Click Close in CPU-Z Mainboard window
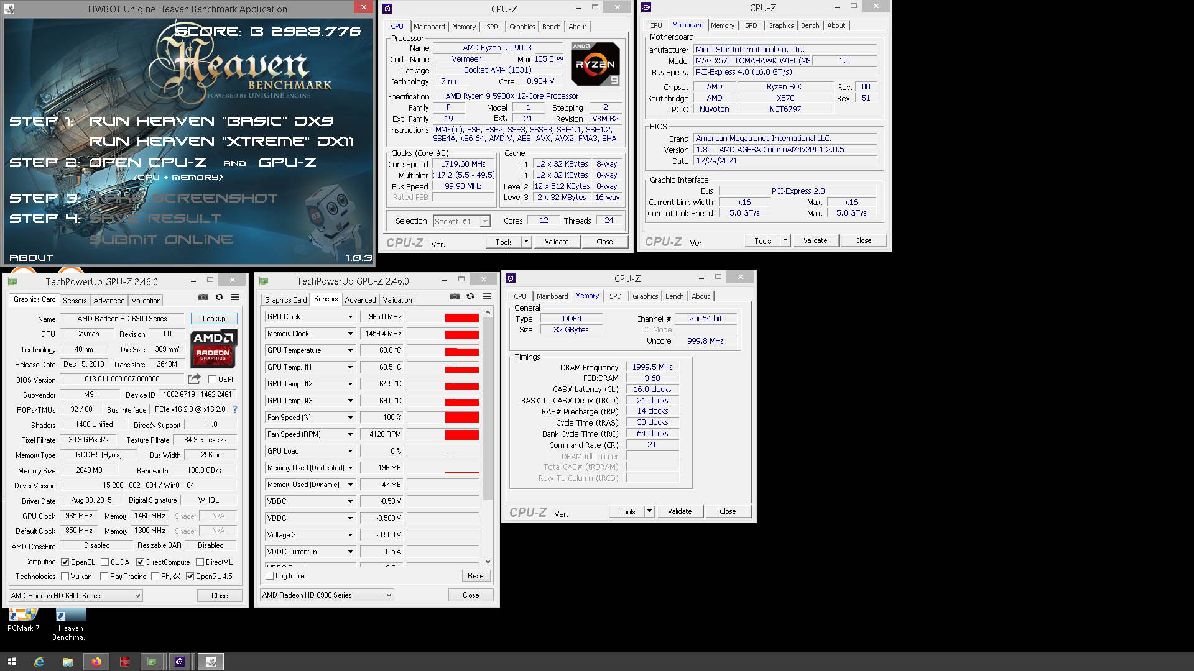The width and height of the screenshot is (1194, 671). point(863,240)
